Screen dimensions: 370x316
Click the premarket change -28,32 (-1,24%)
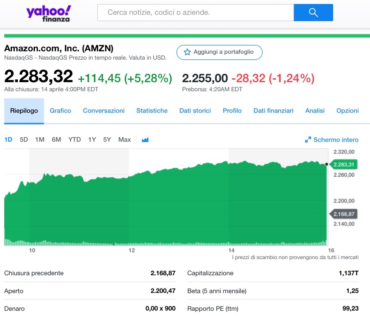273,78
